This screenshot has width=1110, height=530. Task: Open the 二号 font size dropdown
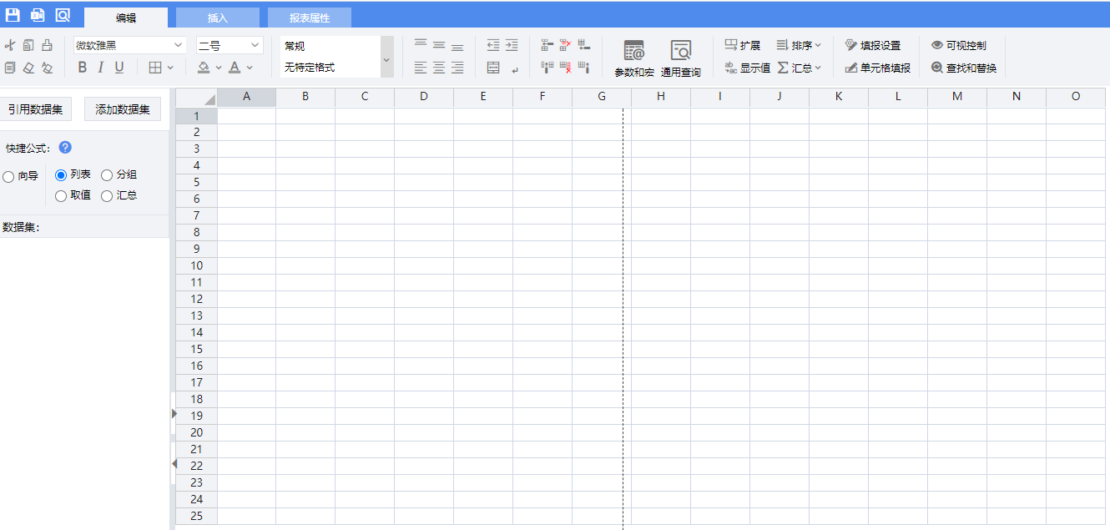pos(255,45)
